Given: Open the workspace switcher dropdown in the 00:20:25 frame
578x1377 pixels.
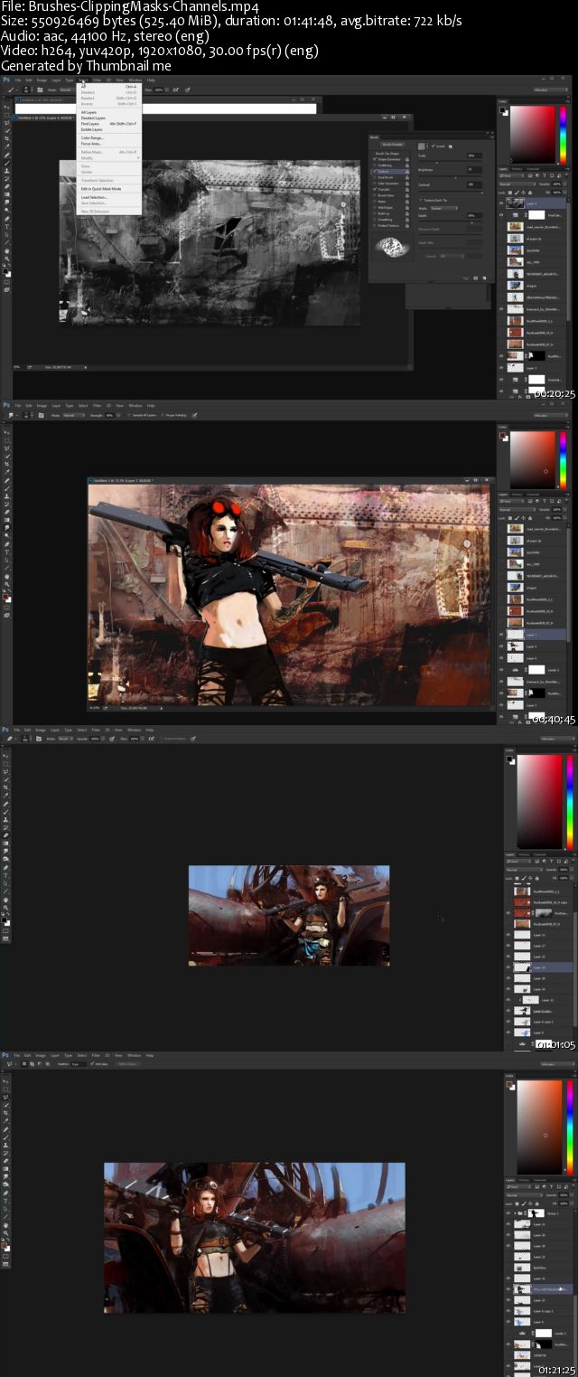Looking at the screenshot, I should pos(551,90).
